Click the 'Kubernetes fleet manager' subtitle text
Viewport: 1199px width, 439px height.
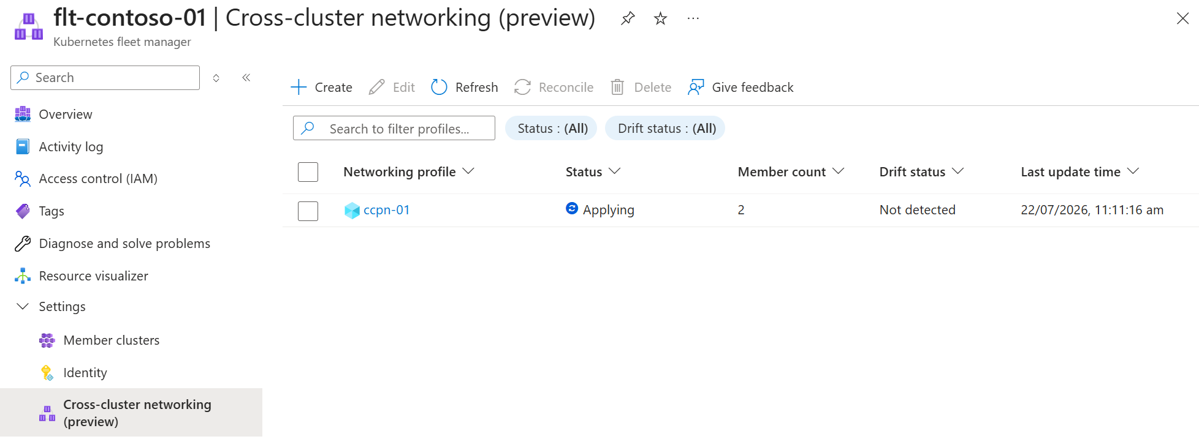pos(122,42)
